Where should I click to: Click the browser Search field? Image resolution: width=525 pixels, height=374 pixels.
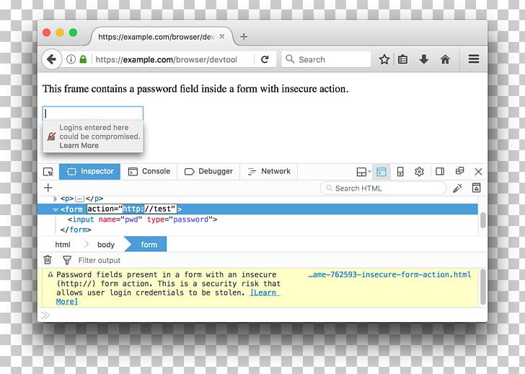tap(327, 59)
